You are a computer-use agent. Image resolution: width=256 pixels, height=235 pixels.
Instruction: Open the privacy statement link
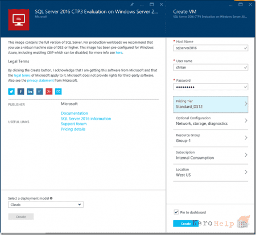(40, 81)
